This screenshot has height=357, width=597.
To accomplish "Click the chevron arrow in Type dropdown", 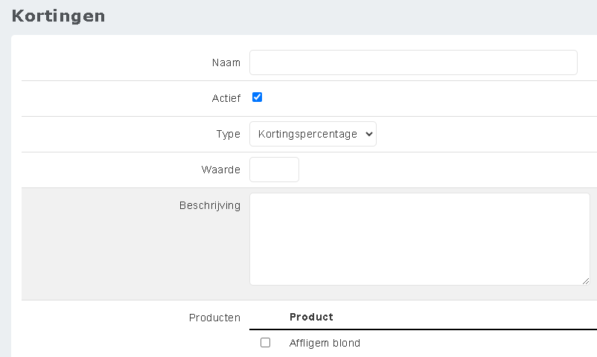I will coord(368,134).
